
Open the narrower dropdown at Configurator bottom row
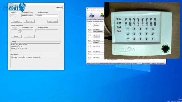tap(114, 59)
